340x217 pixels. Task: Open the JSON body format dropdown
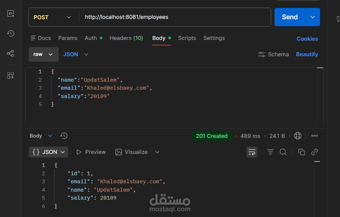tap(76, 54)
